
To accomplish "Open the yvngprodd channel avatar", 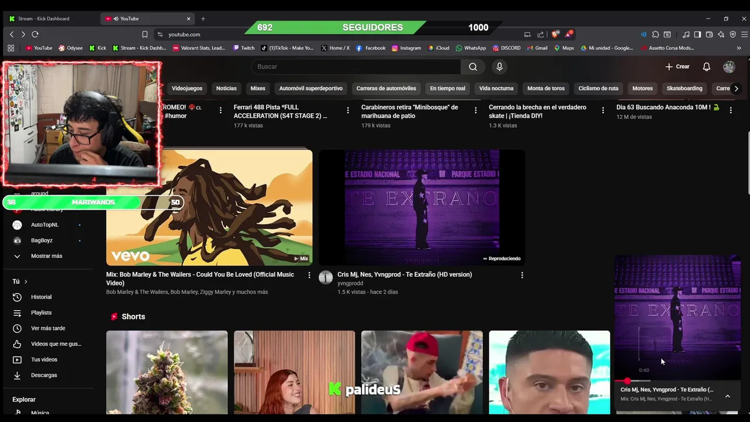I will tap(326, 278).
